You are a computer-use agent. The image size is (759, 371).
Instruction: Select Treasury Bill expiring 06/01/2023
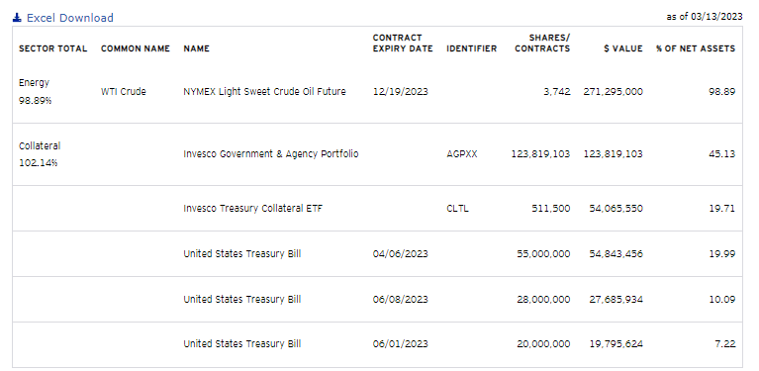pos(378,344)
